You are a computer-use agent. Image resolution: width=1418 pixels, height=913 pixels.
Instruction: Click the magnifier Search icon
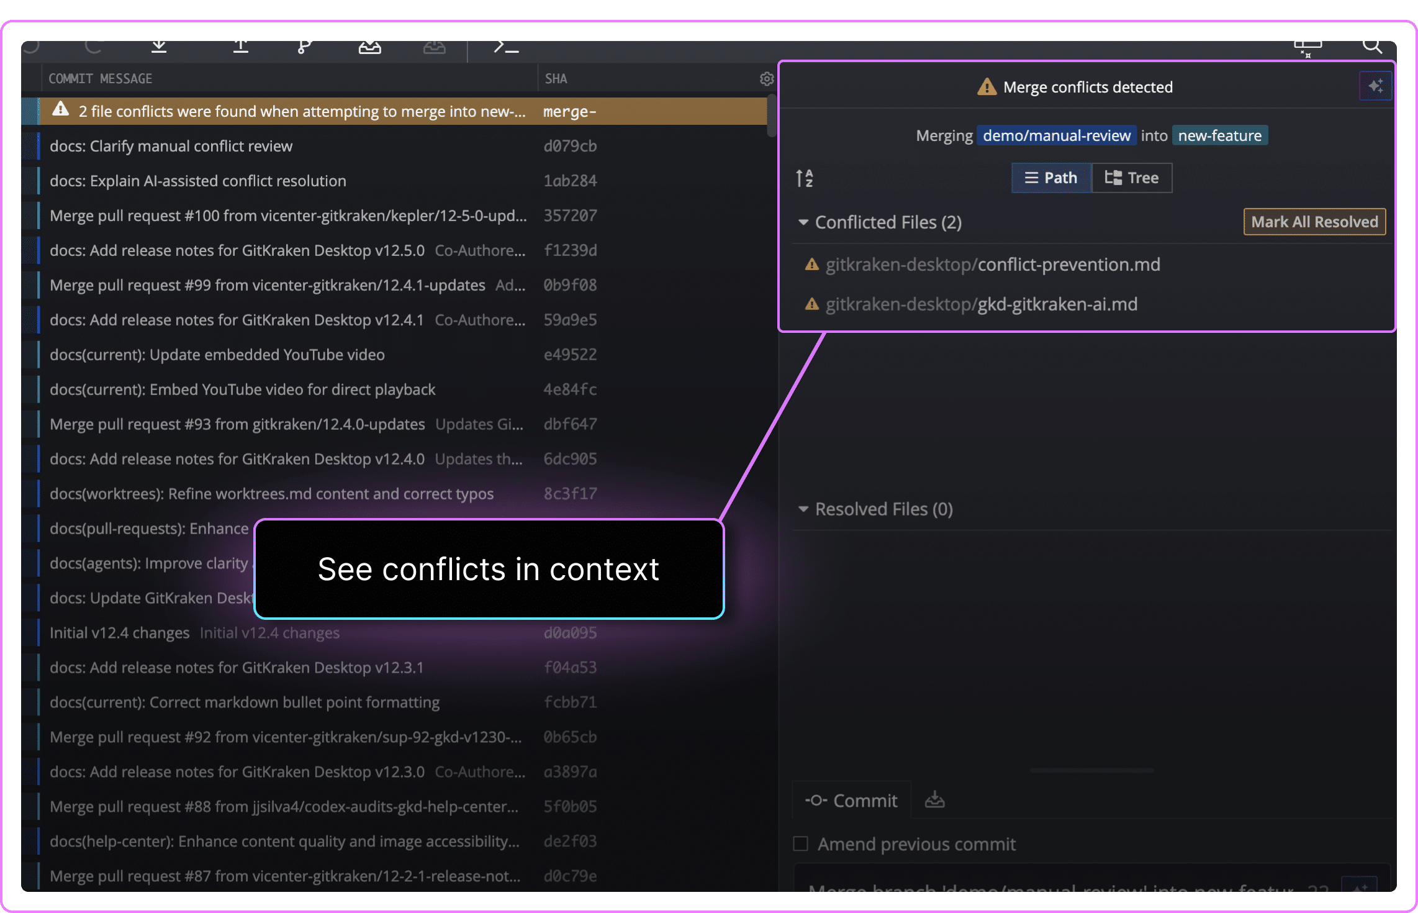coord(1372,47)
